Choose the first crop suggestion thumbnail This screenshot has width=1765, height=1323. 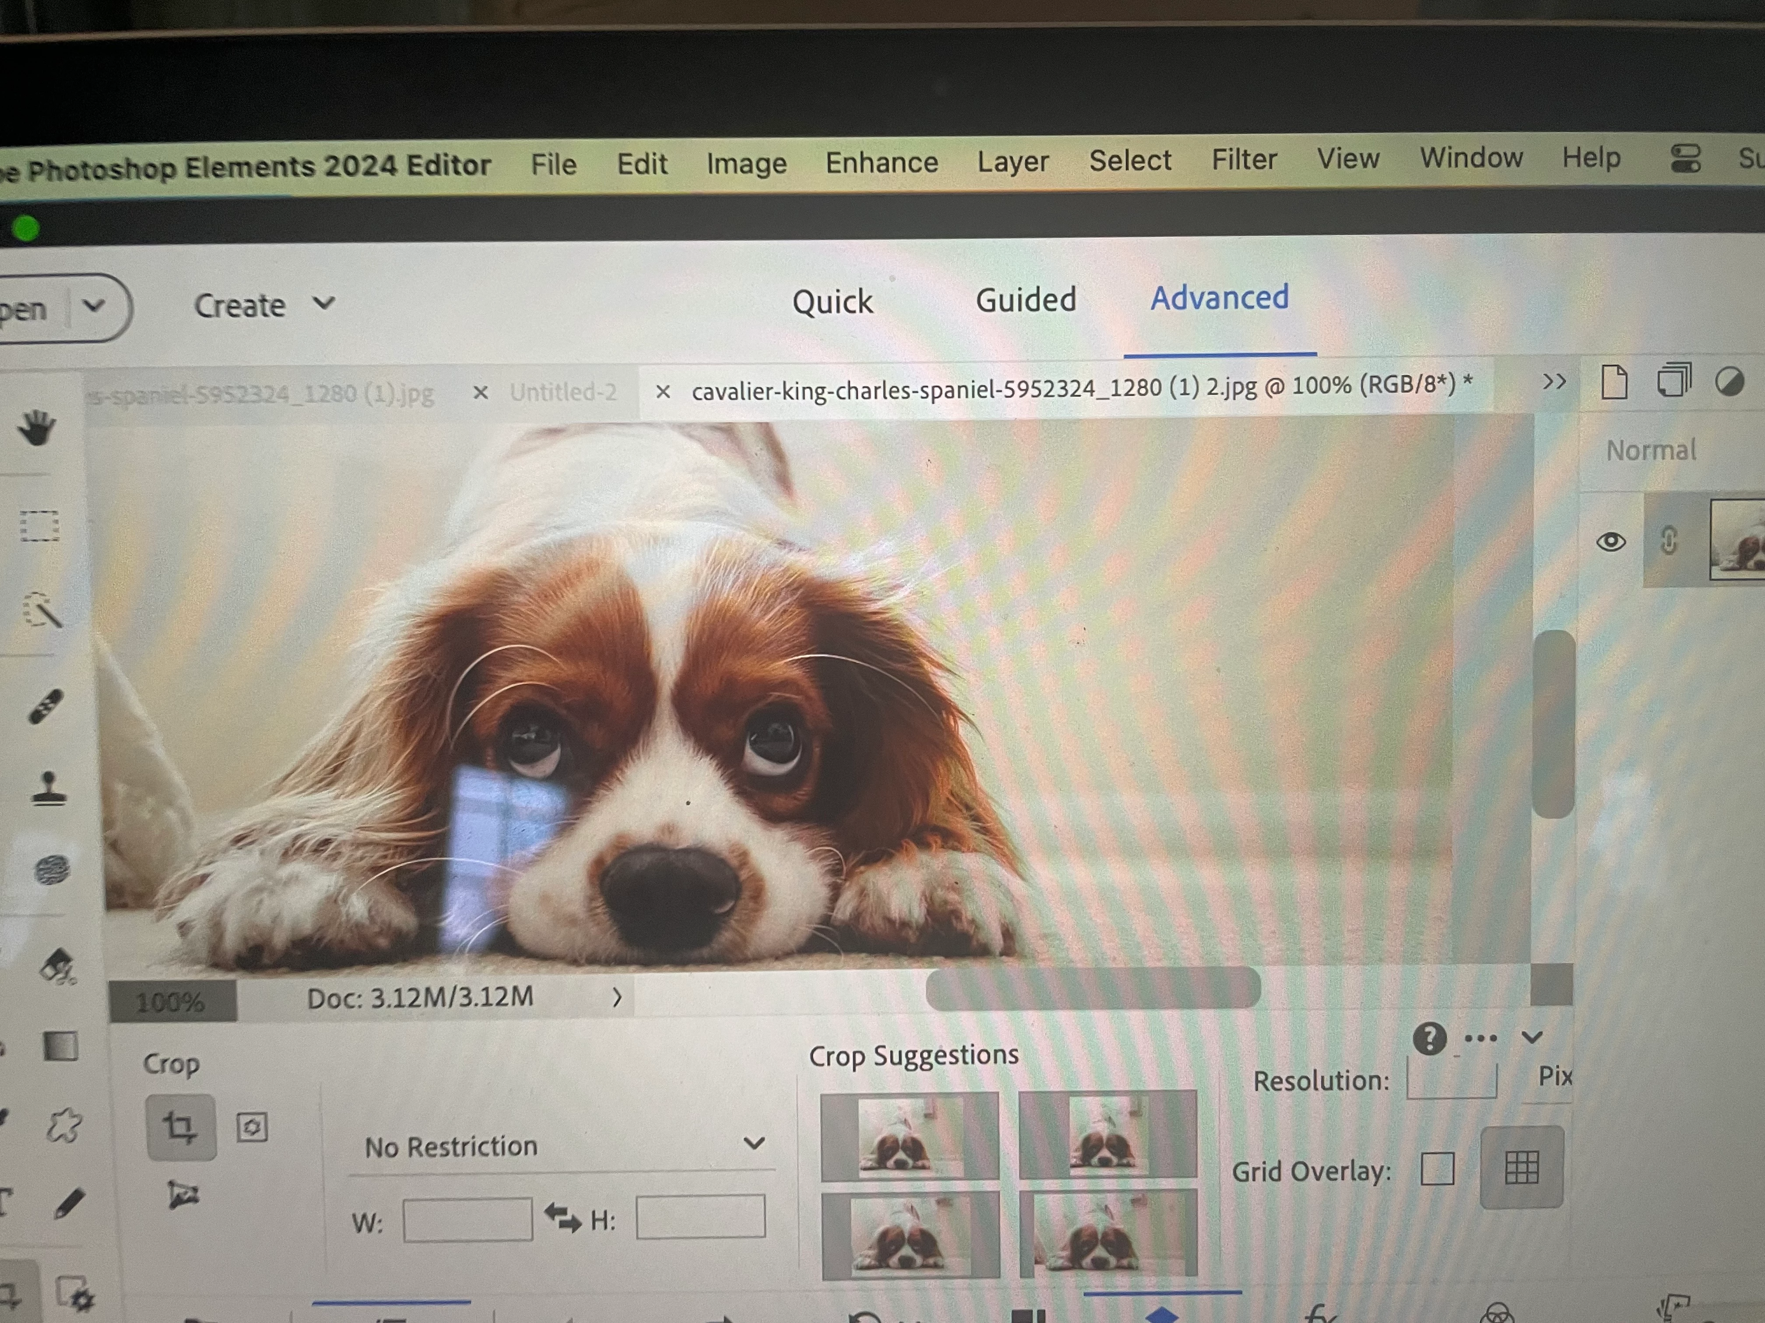[909, 1136]
